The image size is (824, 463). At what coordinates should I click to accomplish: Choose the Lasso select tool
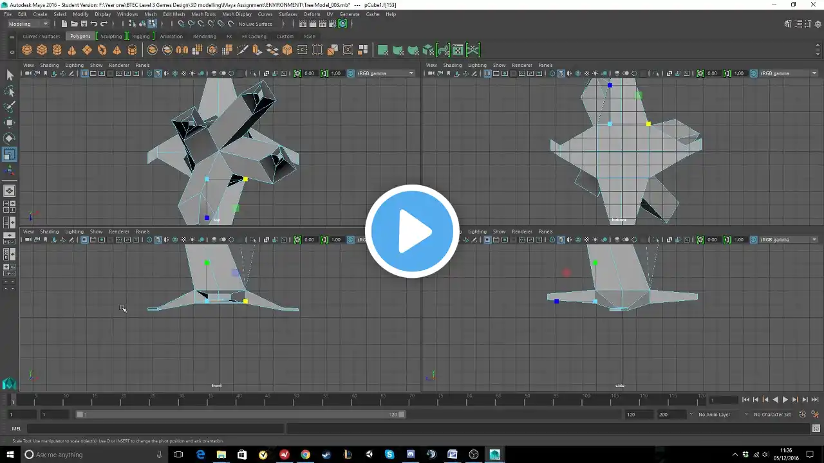point(10,91)
